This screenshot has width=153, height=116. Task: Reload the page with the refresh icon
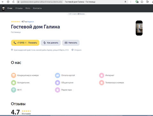pyautogui.click(x=13, y=2)
